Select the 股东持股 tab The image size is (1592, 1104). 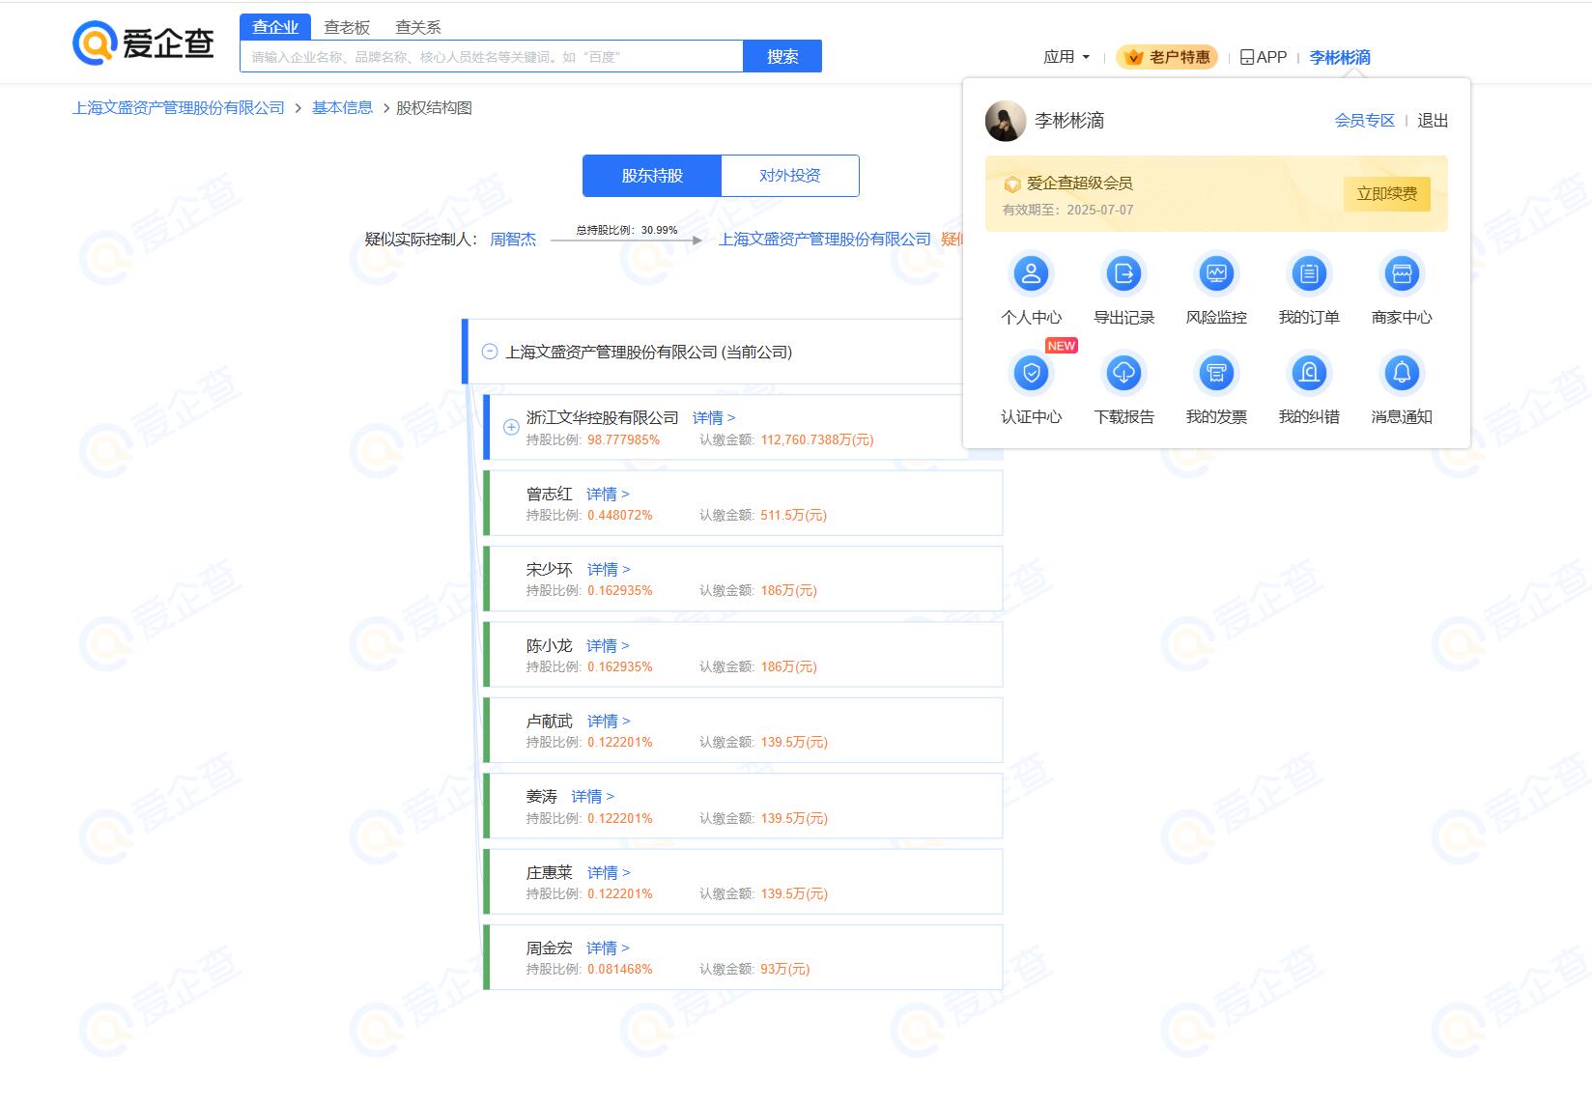652,176
